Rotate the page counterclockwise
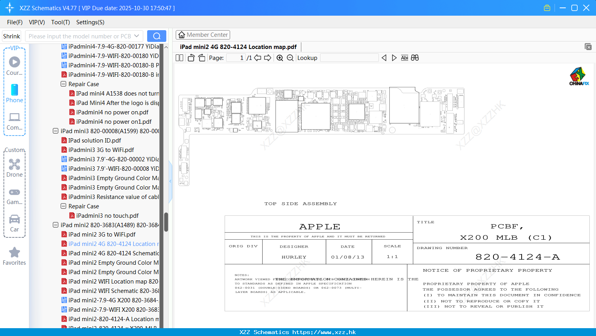The width and height of the screenshot is (596, 336). [x=191, y=58]
